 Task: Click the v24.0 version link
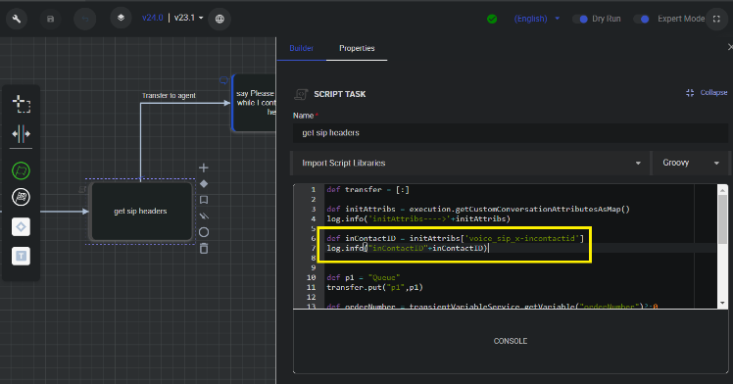point(153,18)
